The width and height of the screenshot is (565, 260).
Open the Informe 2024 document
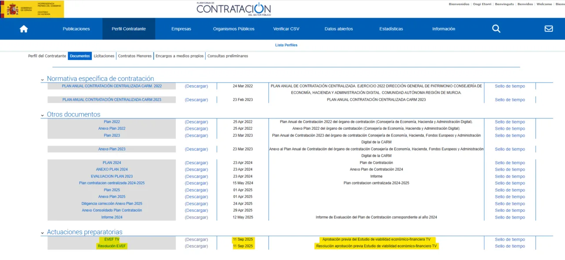[112, 217]
